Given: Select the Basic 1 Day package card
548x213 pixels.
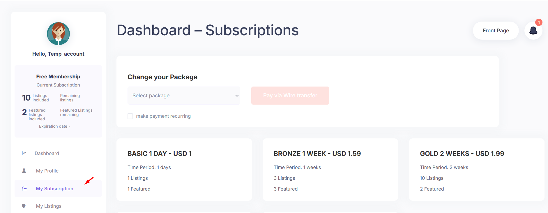Looking at the screenshot, I should pyautogui.click(x=184, y=170).
